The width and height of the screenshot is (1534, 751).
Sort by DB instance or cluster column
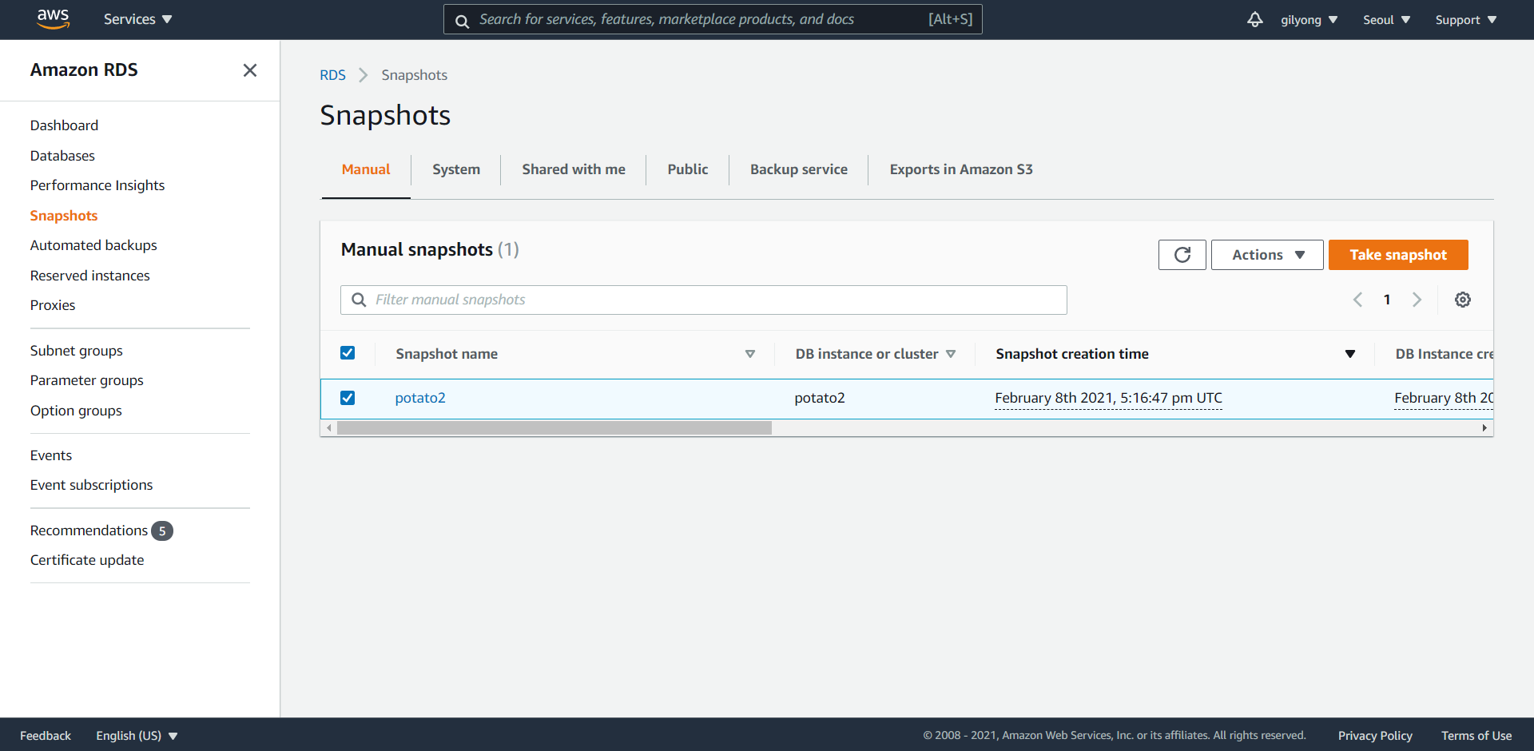pos(875,354)
